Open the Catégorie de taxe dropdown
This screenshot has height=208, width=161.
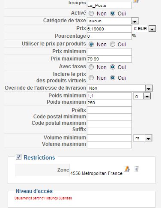point(134,21)
